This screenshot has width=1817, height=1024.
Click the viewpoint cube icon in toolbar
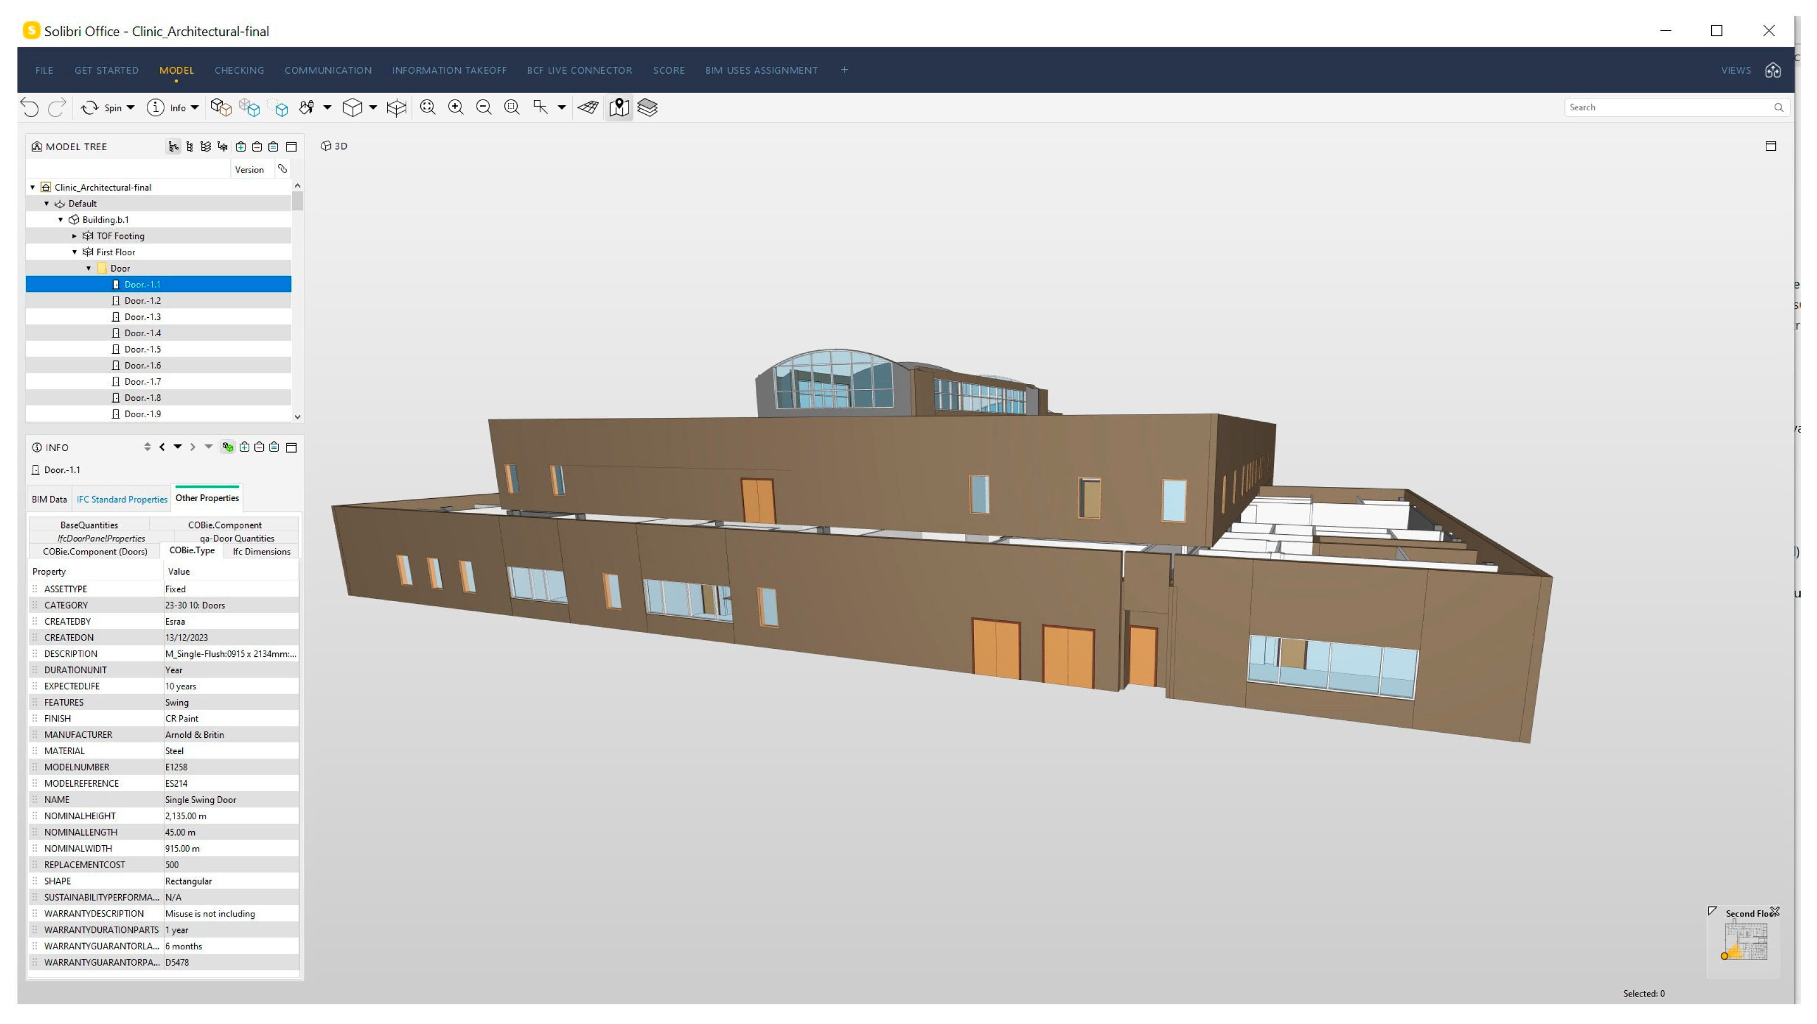(x=352, y=108)
